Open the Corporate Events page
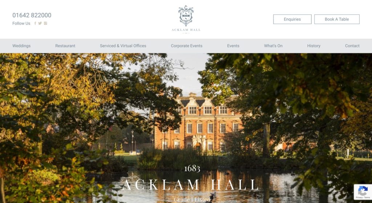The image size is (372, 203). point(187,46)
